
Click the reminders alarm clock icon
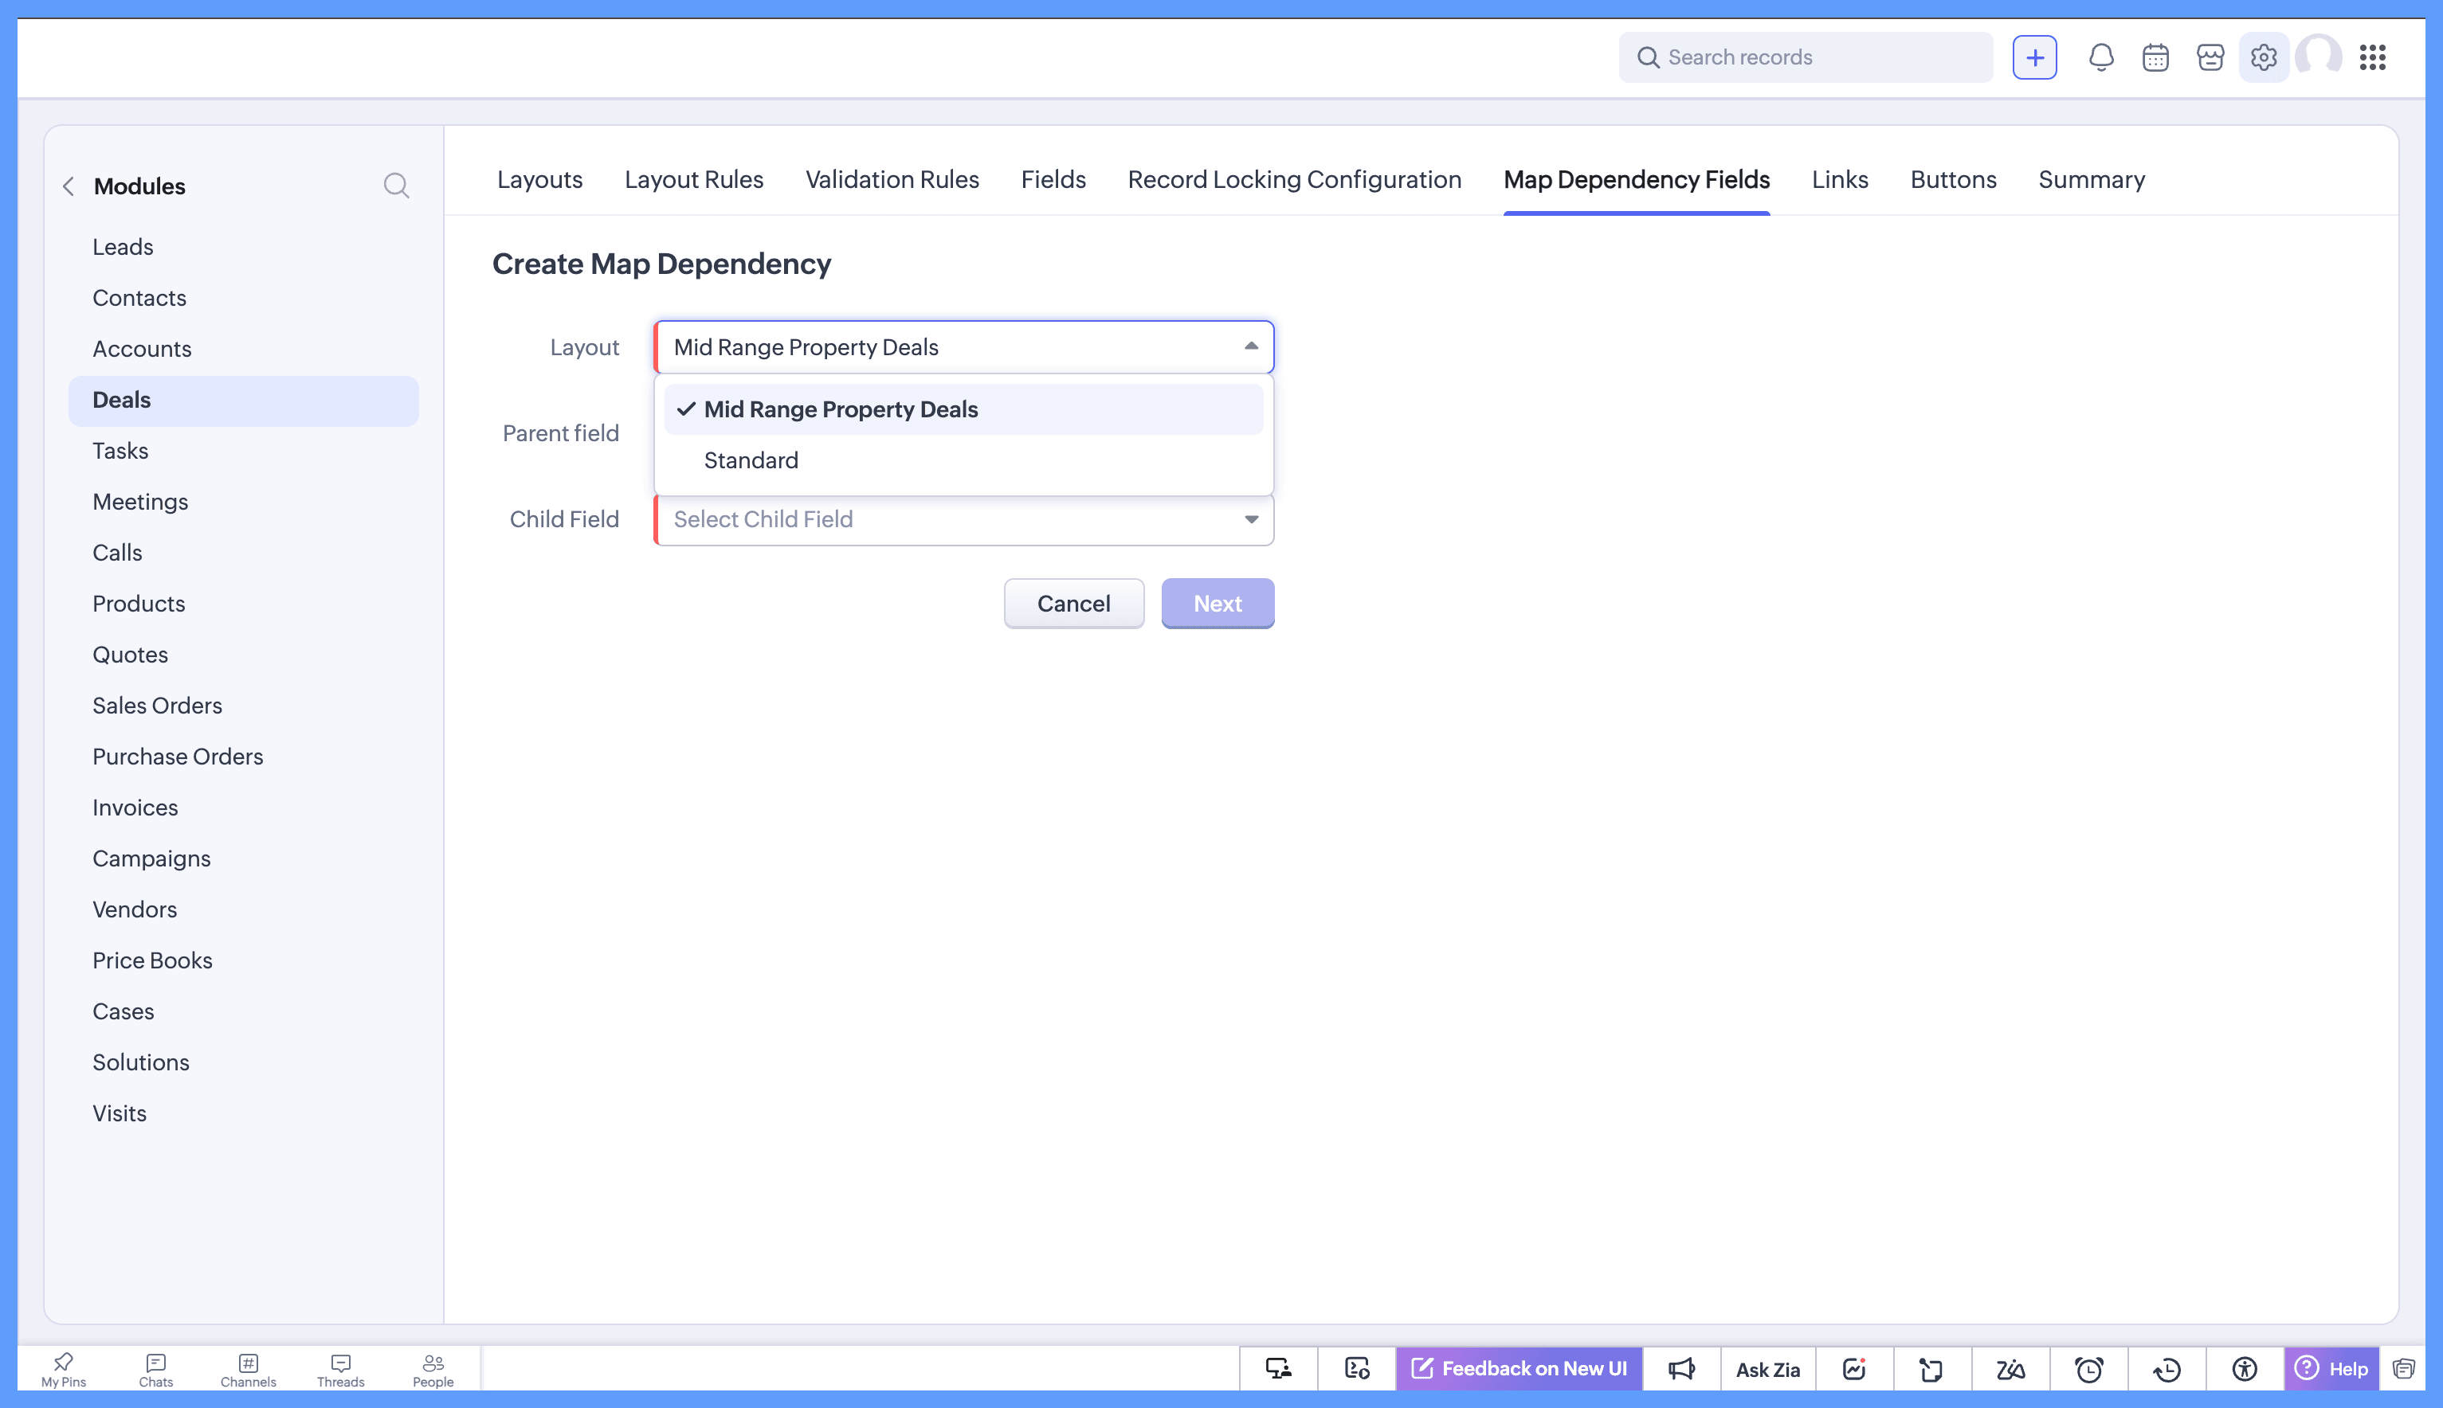pos(2089,1369)
